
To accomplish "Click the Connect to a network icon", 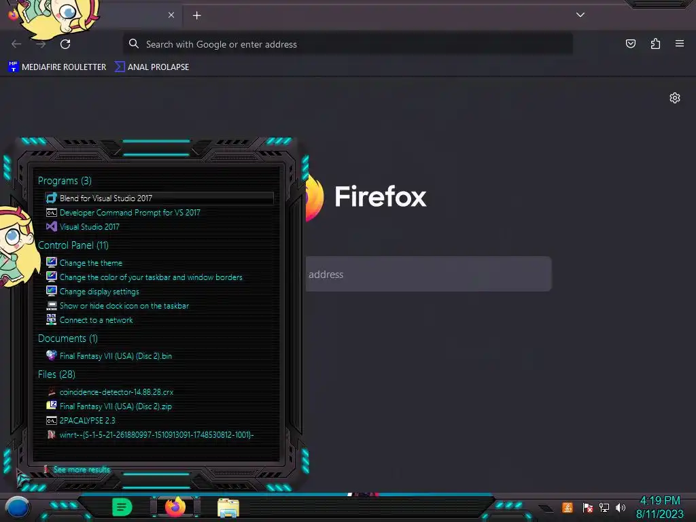I will click(52, 319).
